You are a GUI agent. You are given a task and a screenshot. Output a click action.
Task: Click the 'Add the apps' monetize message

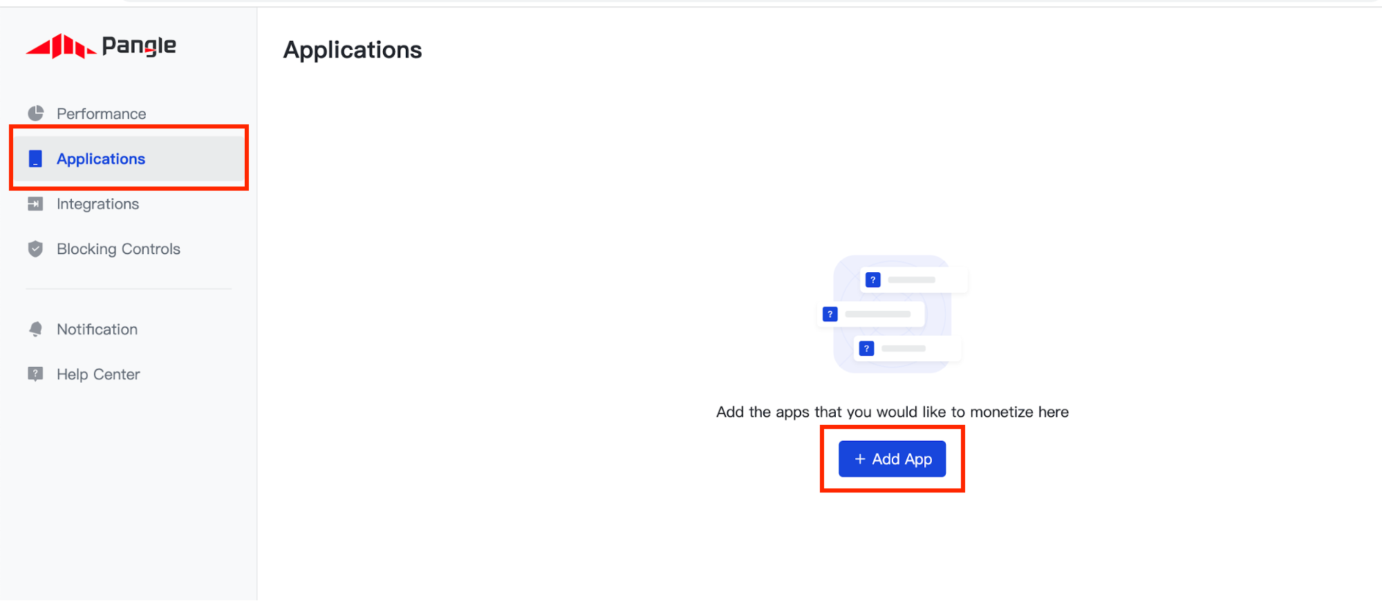tap(892, 412)
